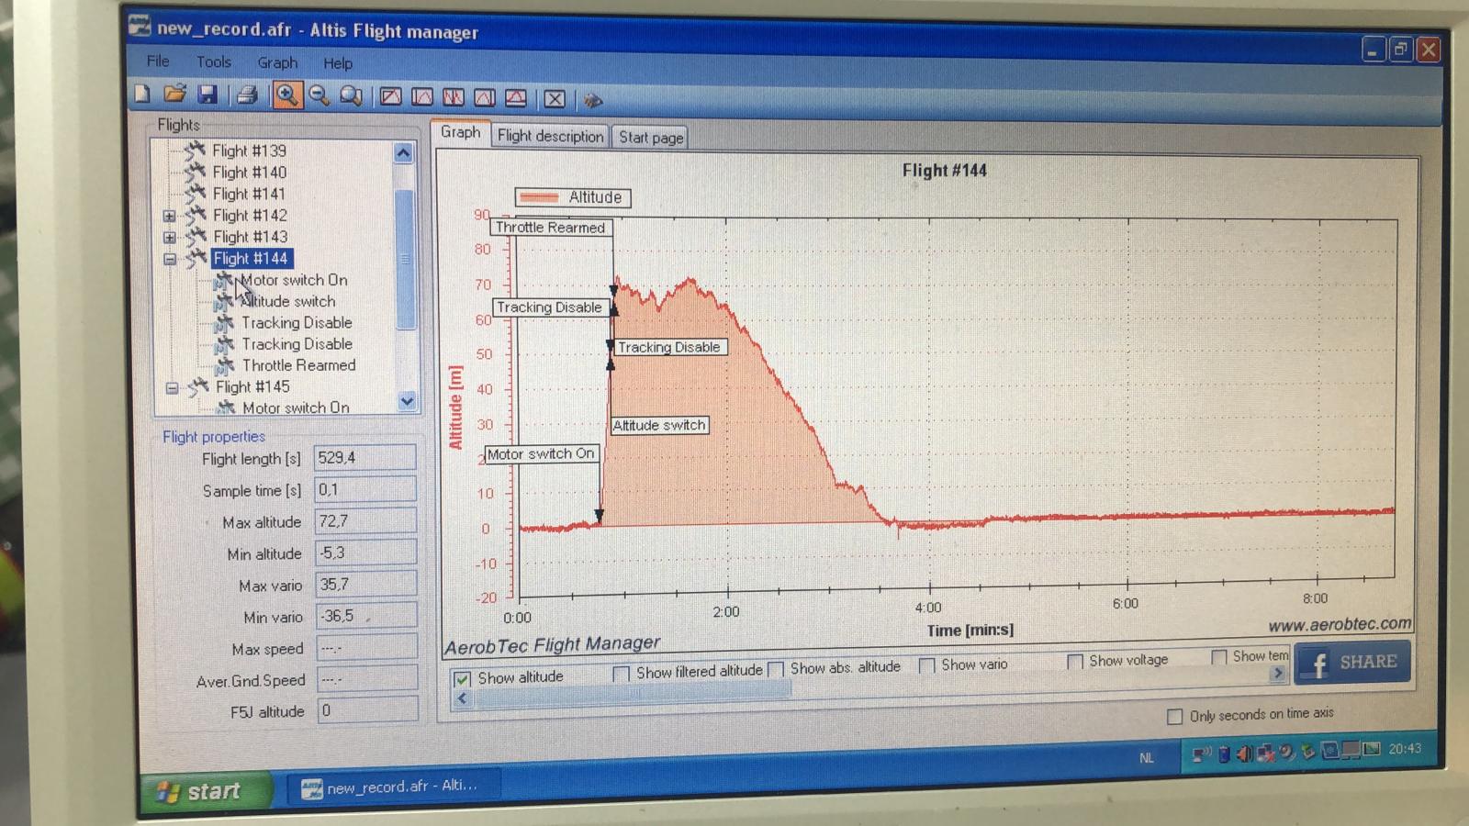1469x826 pixels.
Task: Switch to the Flight description tab
Action: pyautogui.click(x=550, y=136)
